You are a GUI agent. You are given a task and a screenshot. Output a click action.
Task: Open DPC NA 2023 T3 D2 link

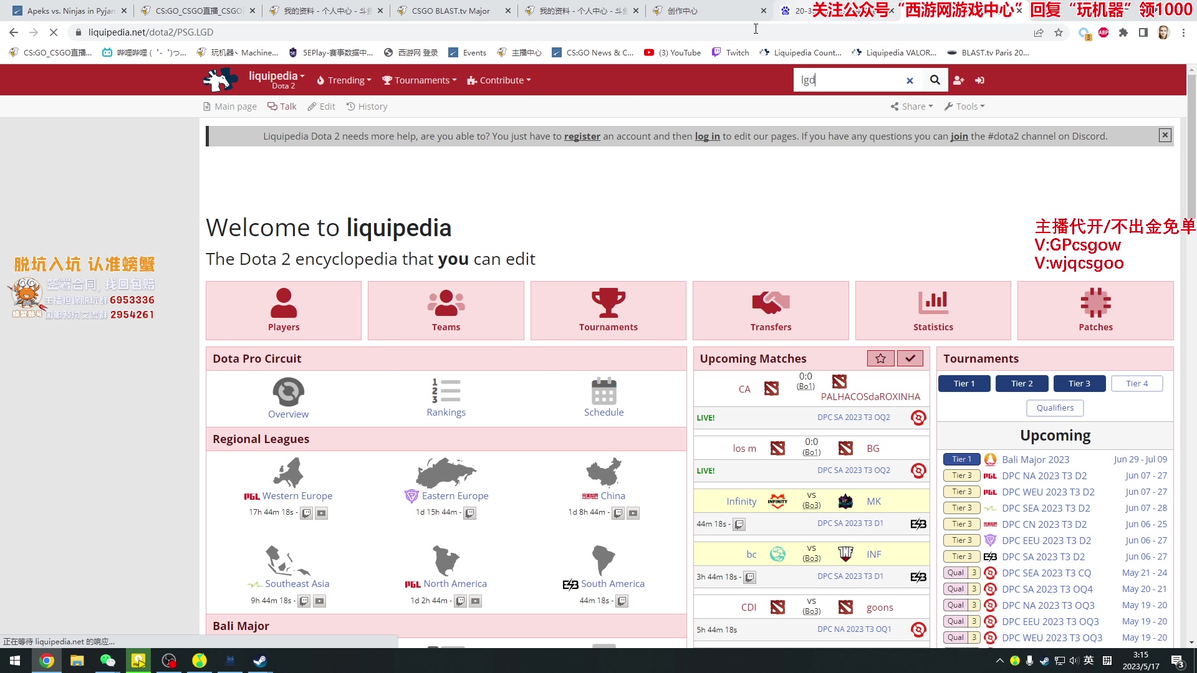(1044, 475)
